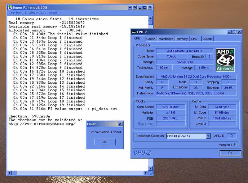The width and height of the screenshot is (248, 183).
Task: Click the OK button in CPU-Z
Action: tap(230, 153)
